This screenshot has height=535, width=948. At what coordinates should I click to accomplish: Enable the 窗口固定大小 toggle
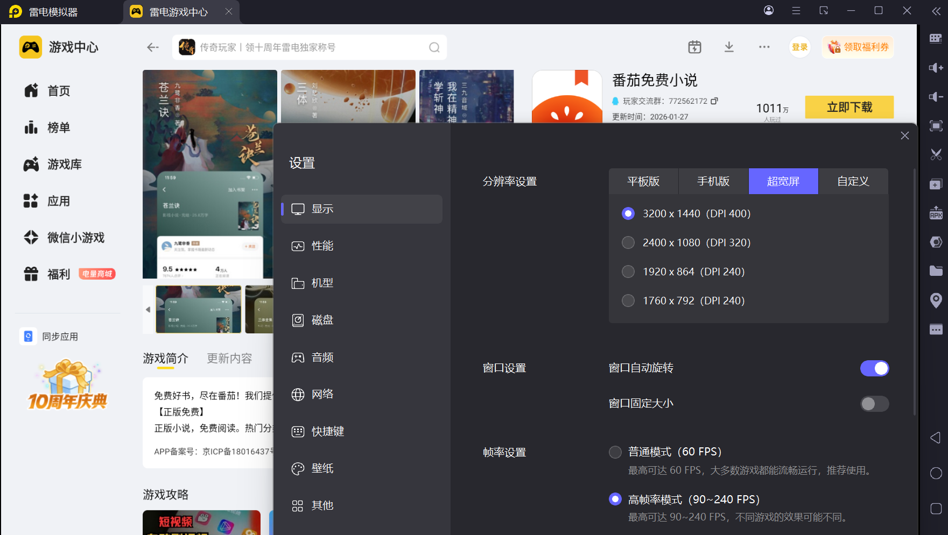pyautogui.click(x=874, y=404)
